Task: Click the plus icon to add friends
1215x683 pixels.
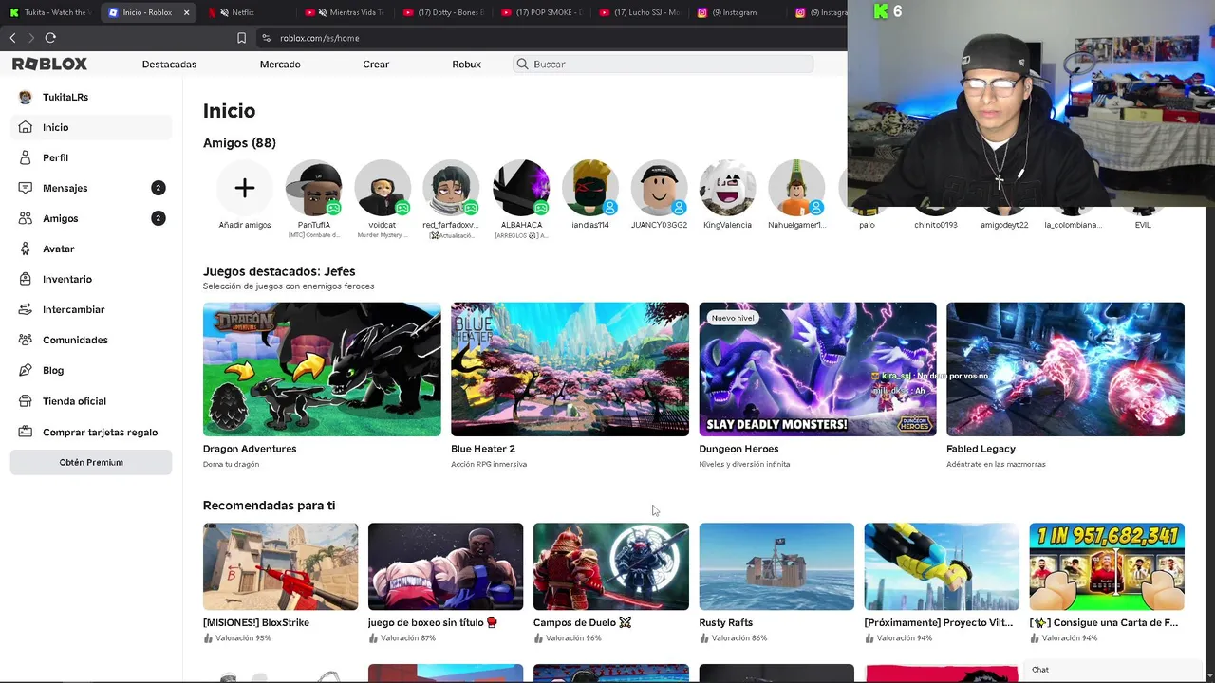Action: pos(245,188)
